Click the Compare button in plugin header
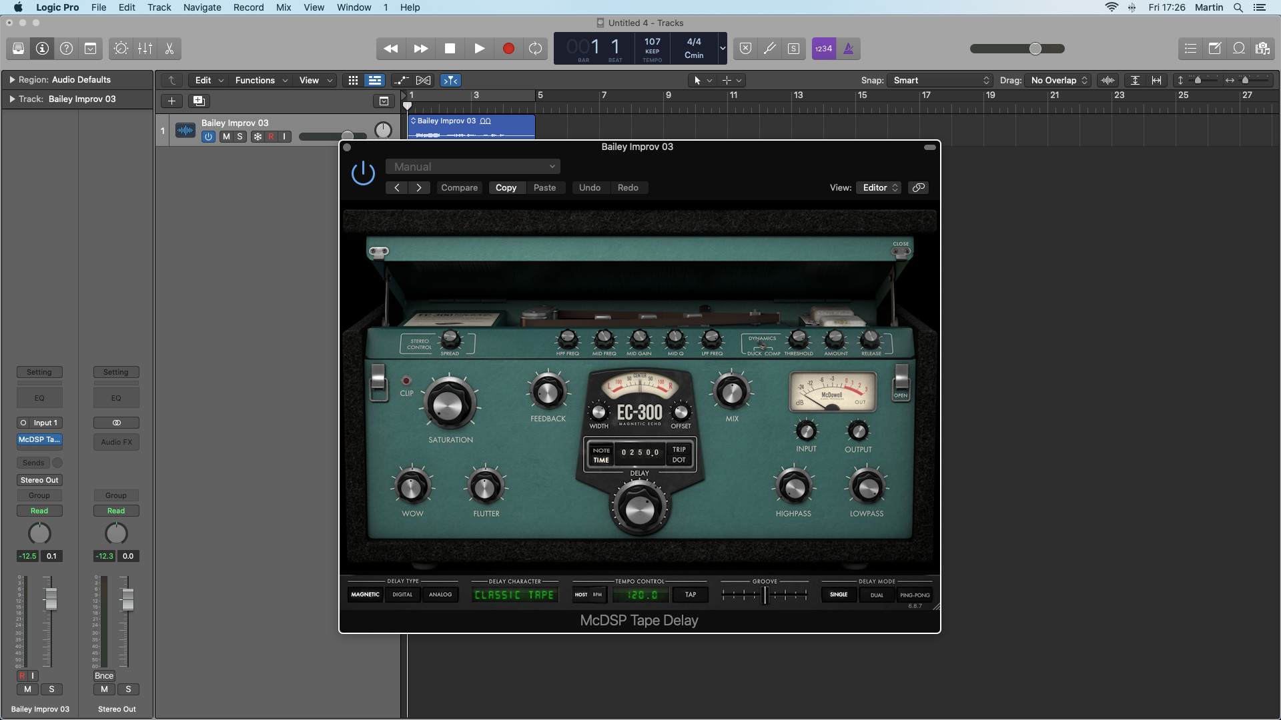Image resolution: width=1281 pixels, height=720 pixels. 459,188
